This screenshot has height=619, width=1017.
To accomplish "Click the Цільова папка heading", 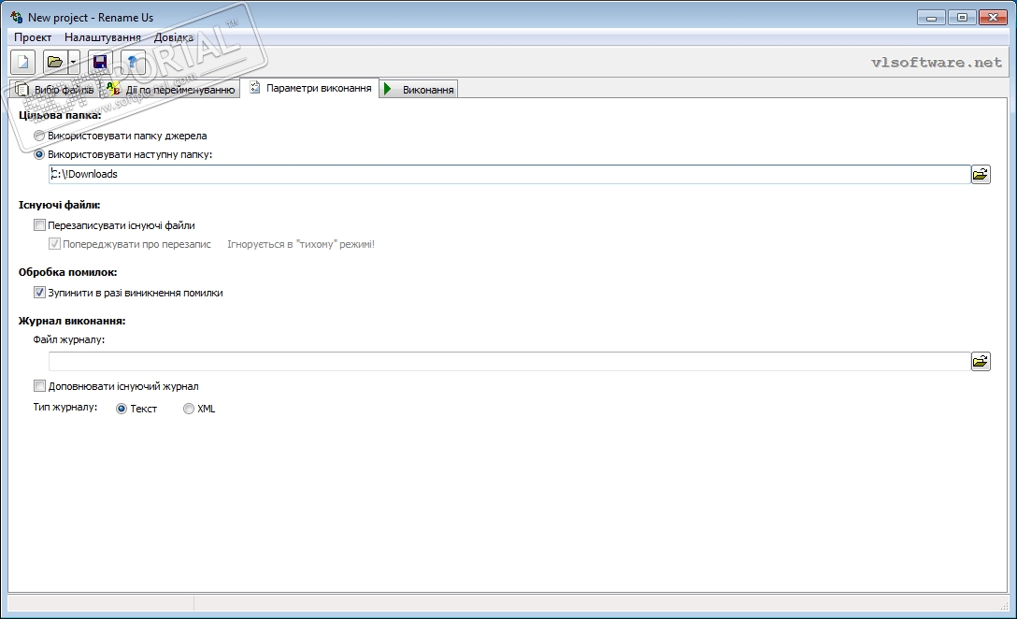I will tap(60, 116).
